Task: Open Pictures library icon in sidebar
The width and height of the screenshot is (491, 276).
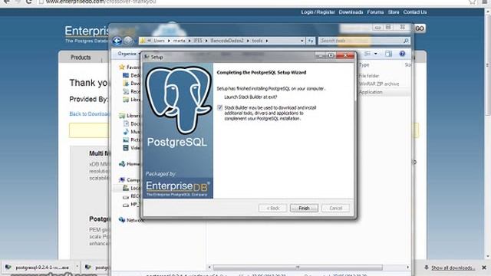Action: 126,140
